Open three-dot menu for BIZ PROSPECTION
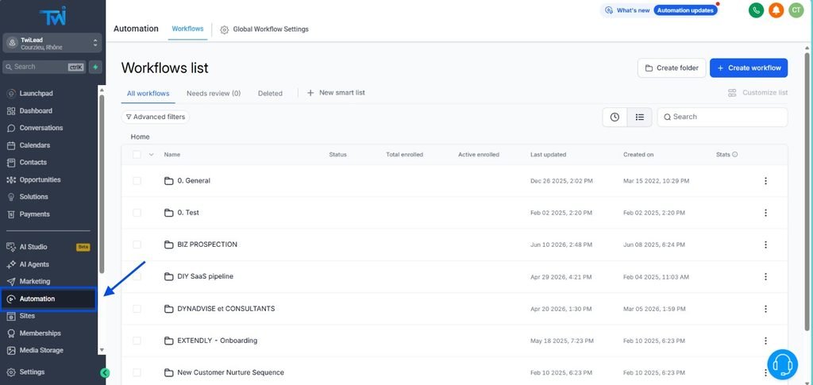This screenshot has height=385, width=813. (765, 244)
